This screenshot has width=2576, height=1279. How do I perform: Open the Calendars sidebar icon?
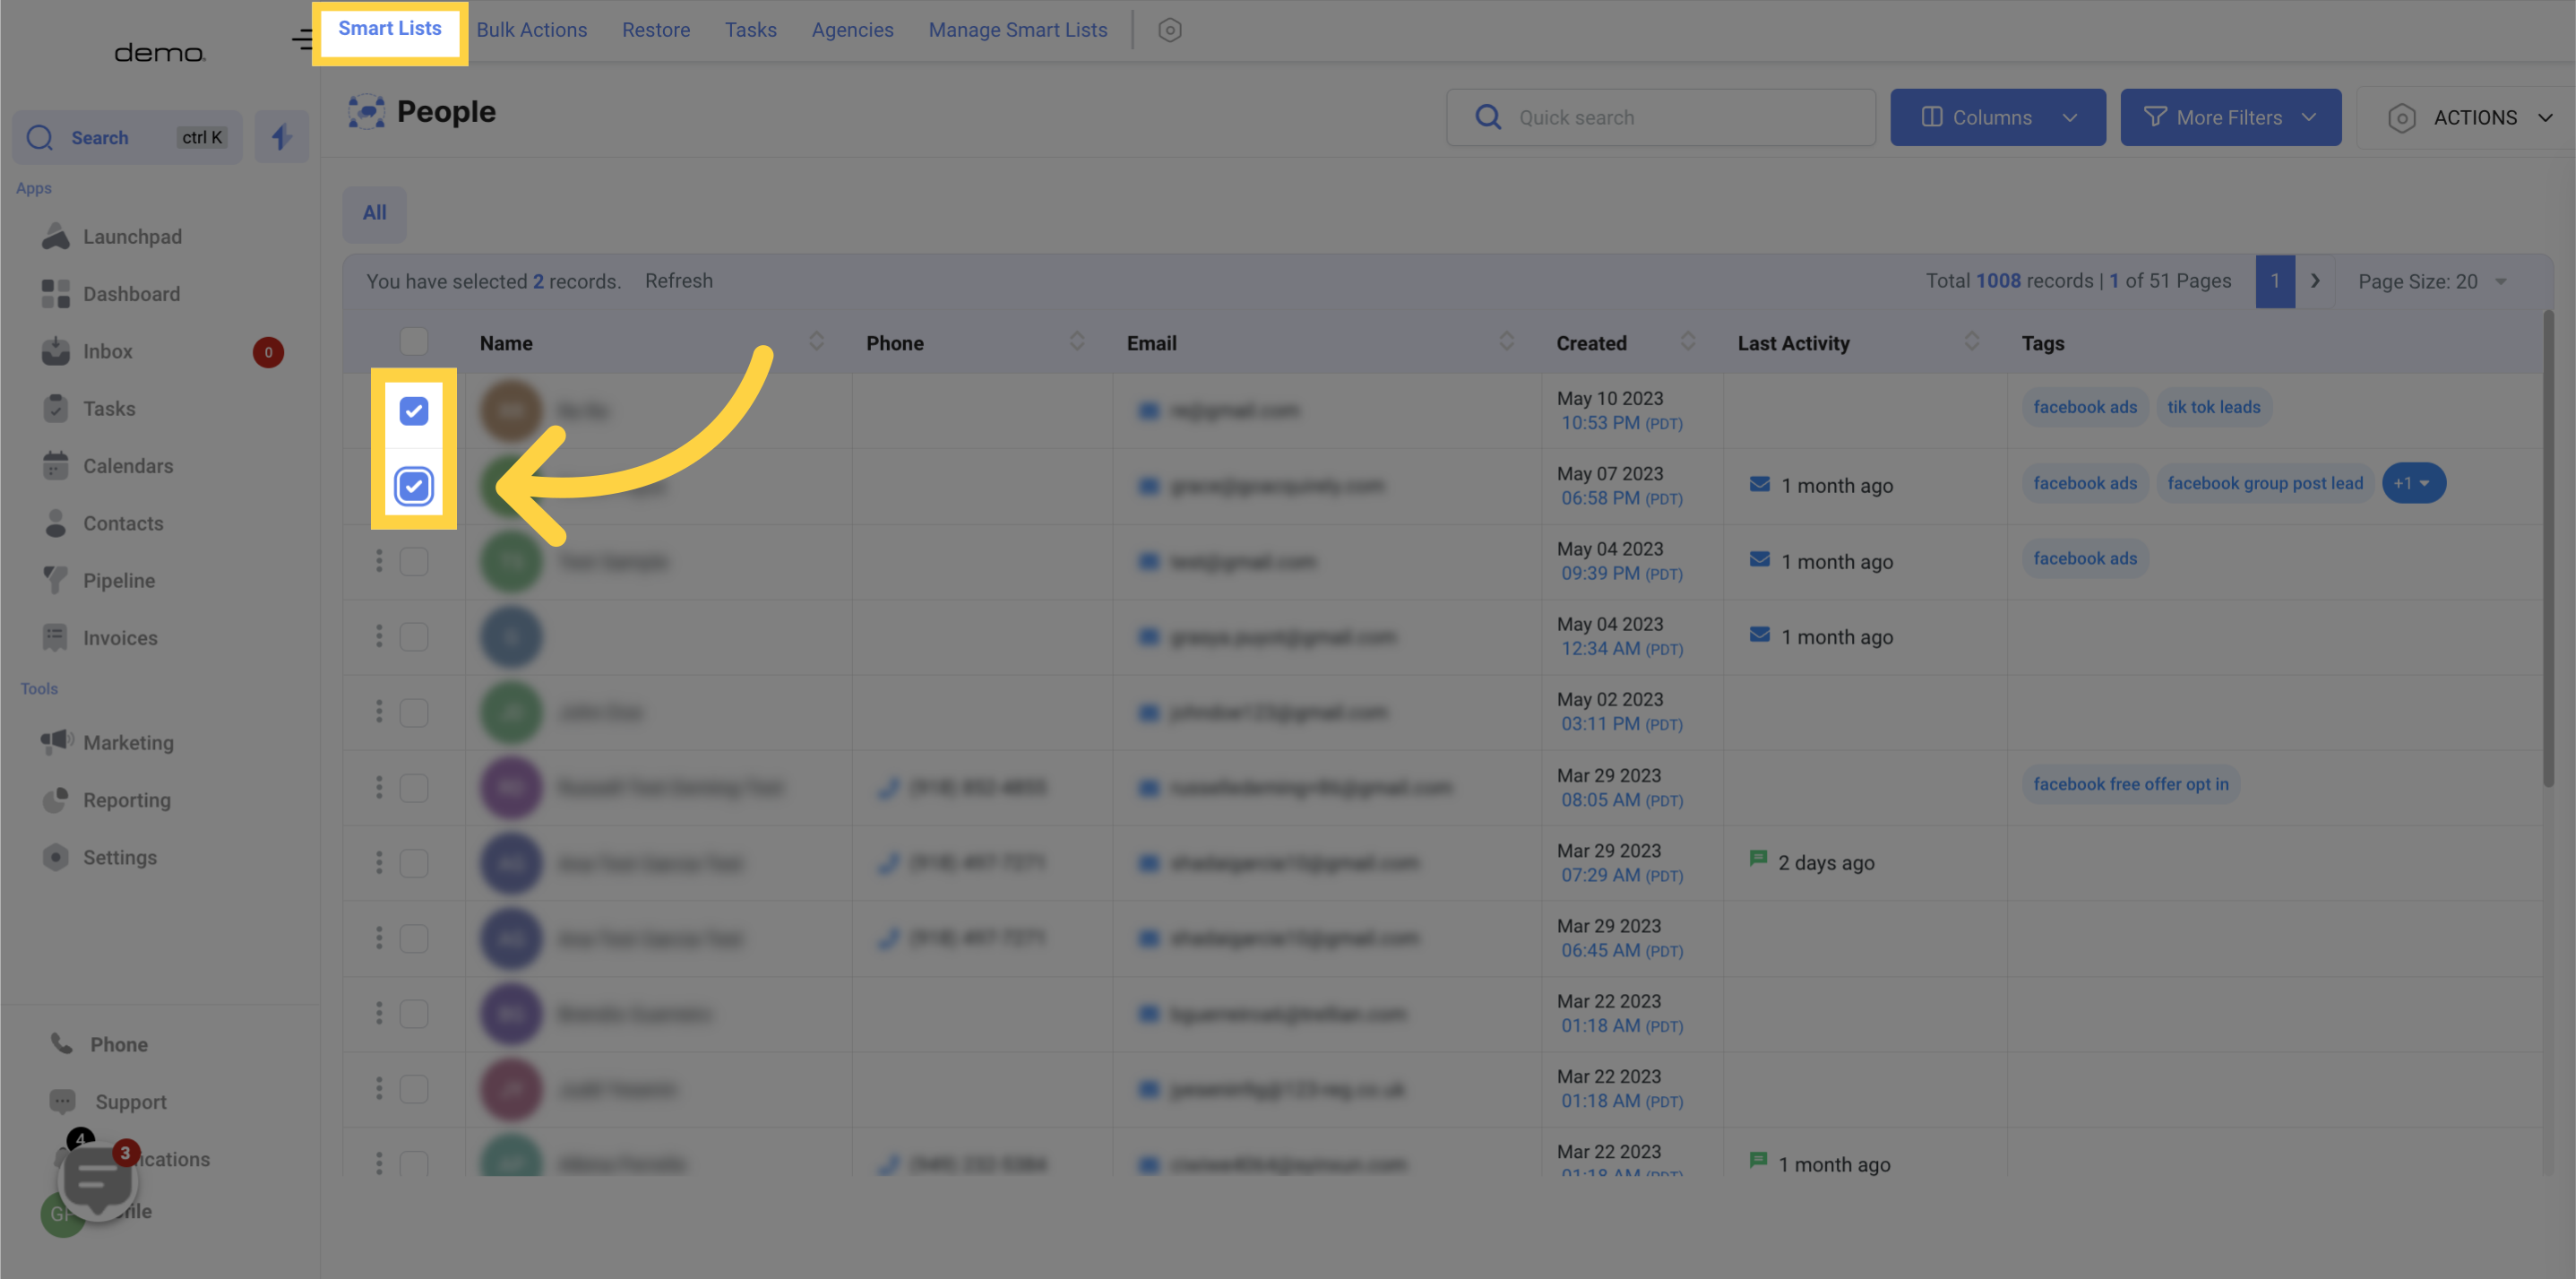pyautogui.click(x=56, y=465)
